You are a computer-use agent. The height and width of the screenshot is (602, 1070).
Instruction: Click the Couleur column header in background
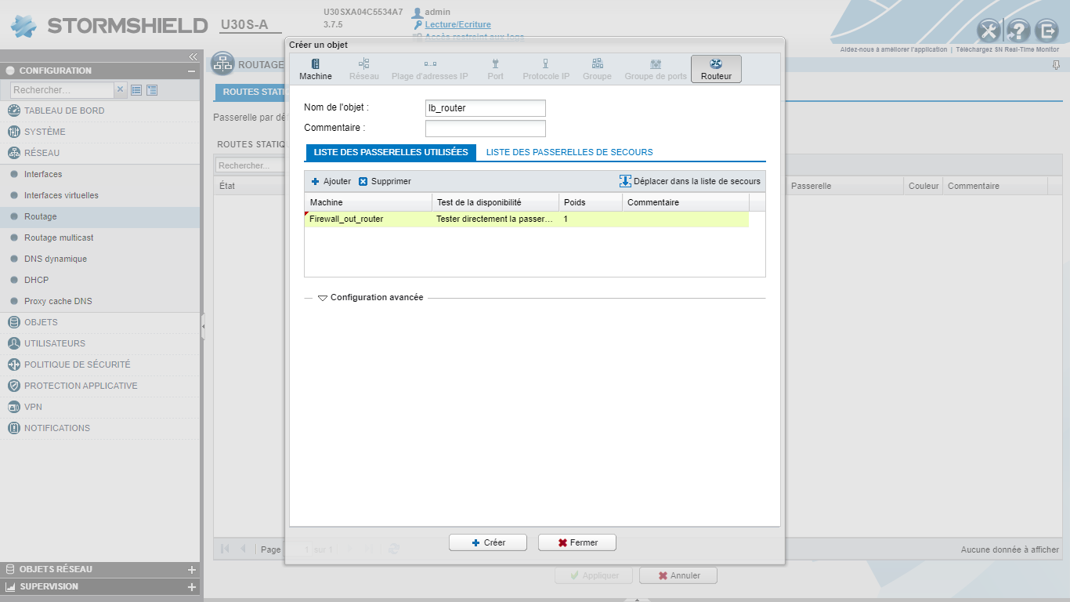pos(924,187)
